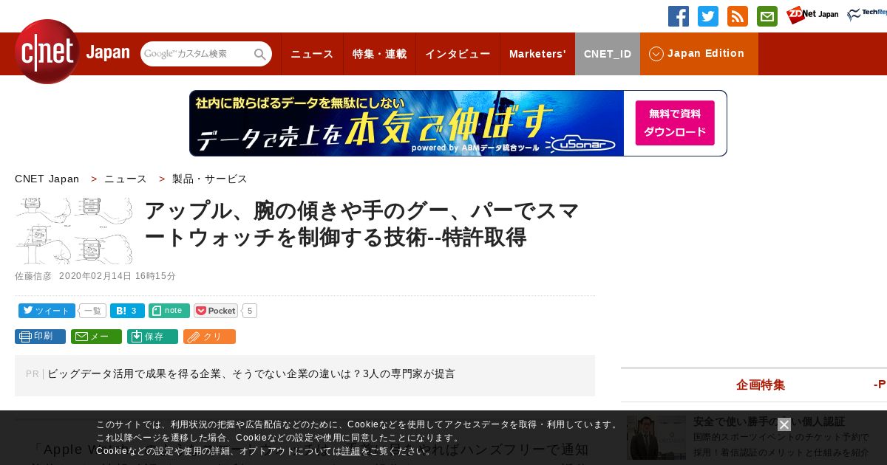Viewport: 887px width, 465px height.
Task: Visit the TechRepublic logo link
Action: [x=867, y=15]
